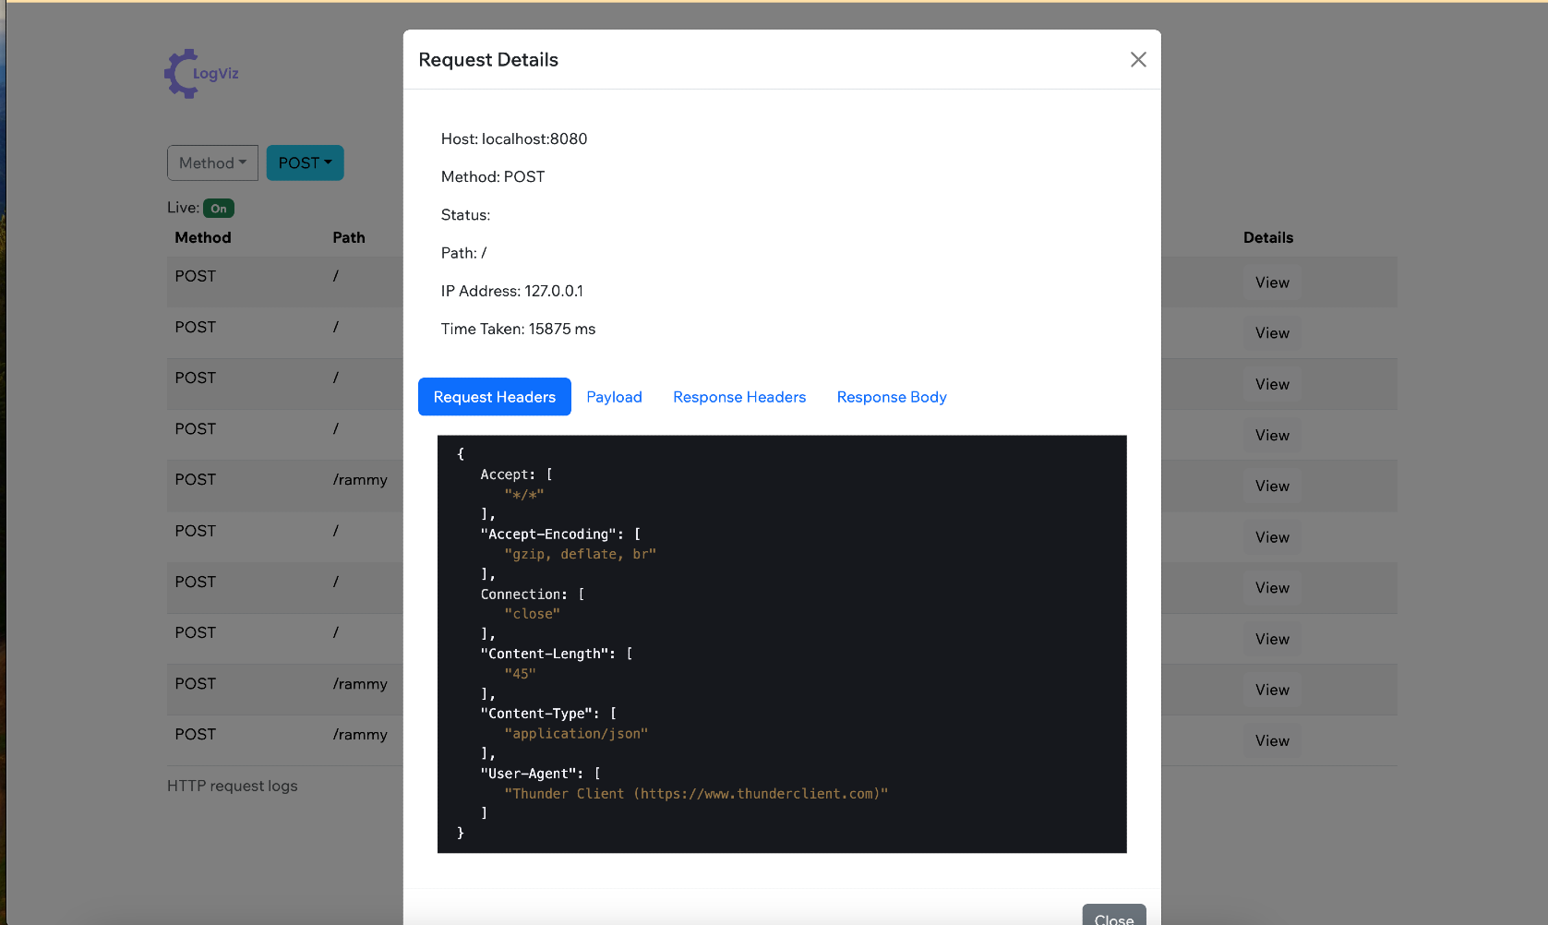
Task: Open the Response Body tab
Action: point(891,397)
